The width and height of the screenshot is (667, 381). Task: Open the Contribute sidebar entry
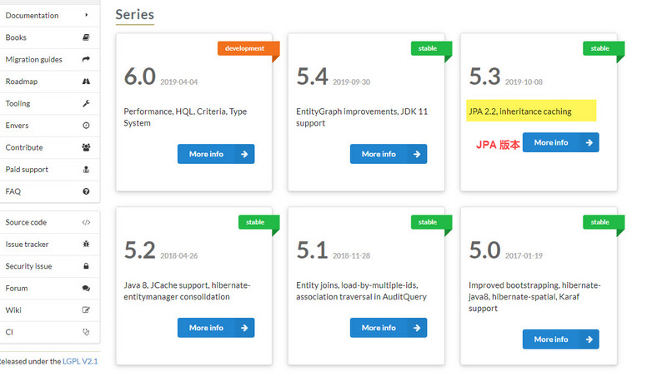[x=50, y=148]
